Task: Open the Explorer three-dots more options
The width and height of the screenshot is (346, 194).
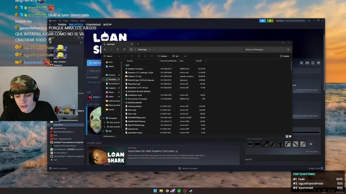Action: coord(185,56)
